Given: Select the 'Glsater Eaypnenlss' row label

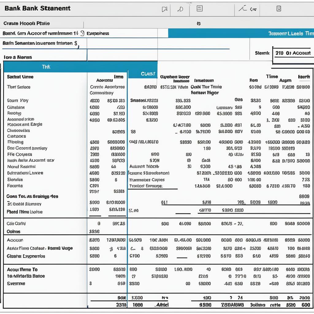Looking at the screenshot, I should tap(26, 256).
